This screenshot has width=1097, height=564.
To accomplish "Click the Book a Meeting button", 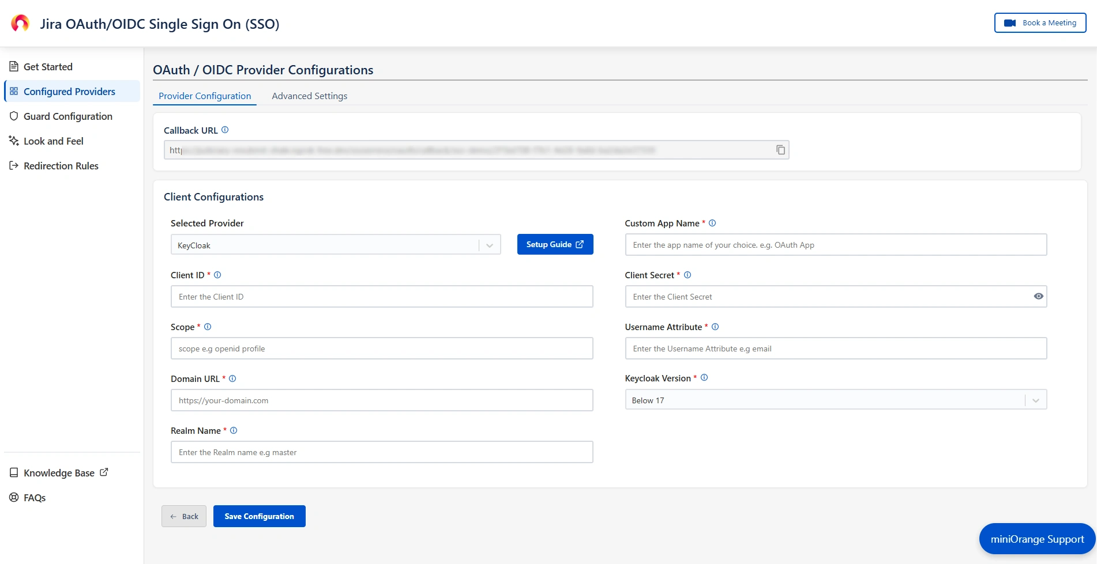I will coord(1040,23).
